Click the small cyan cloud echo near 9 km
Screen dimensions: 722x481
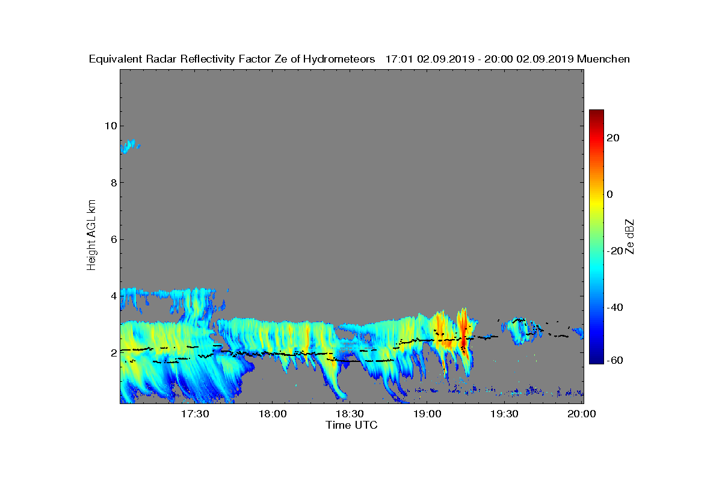[x=129, y=146]
